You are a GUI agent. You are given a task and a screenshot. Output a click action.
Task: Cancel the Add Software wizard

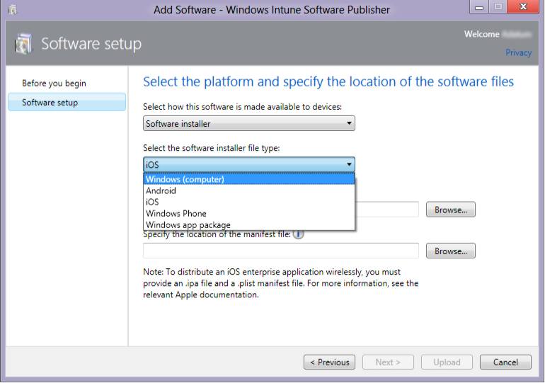(x=505, y=362)
